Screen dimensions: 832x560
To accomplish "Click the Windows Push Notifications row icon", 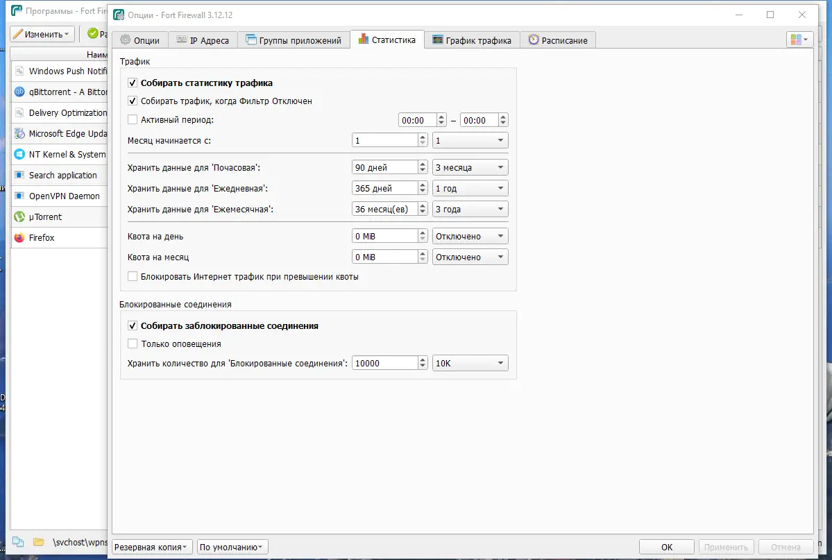I will (x=19, y=71).
